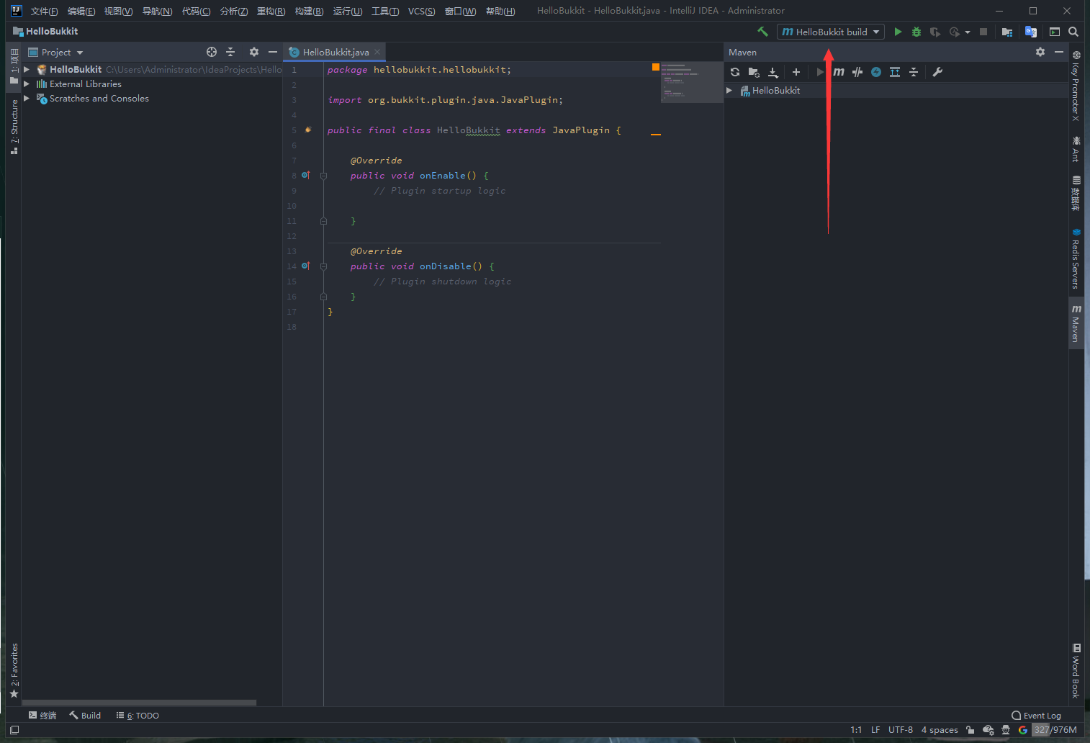Click the green hammer Build Project icon
Viewport: 1090px width, 743px height.
(762, 32)
